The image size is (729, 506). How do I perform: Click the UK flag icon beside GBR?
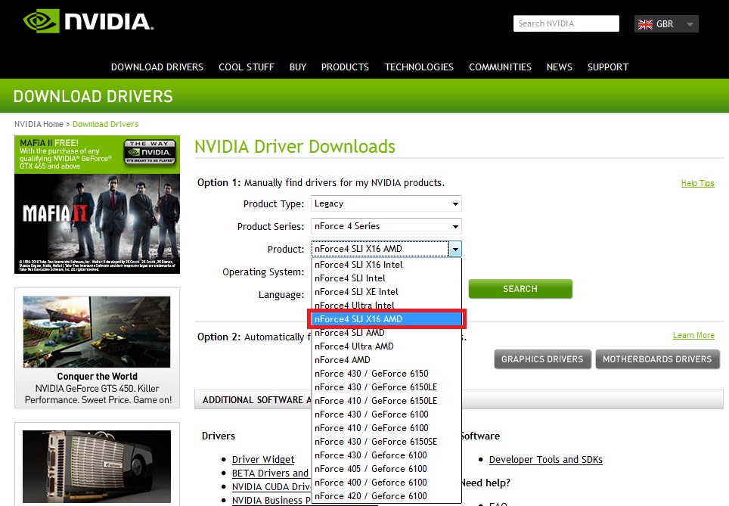point(645,24)
